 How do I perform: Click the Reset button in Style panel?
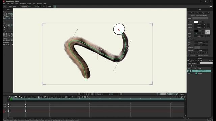(x=205, y=53)
